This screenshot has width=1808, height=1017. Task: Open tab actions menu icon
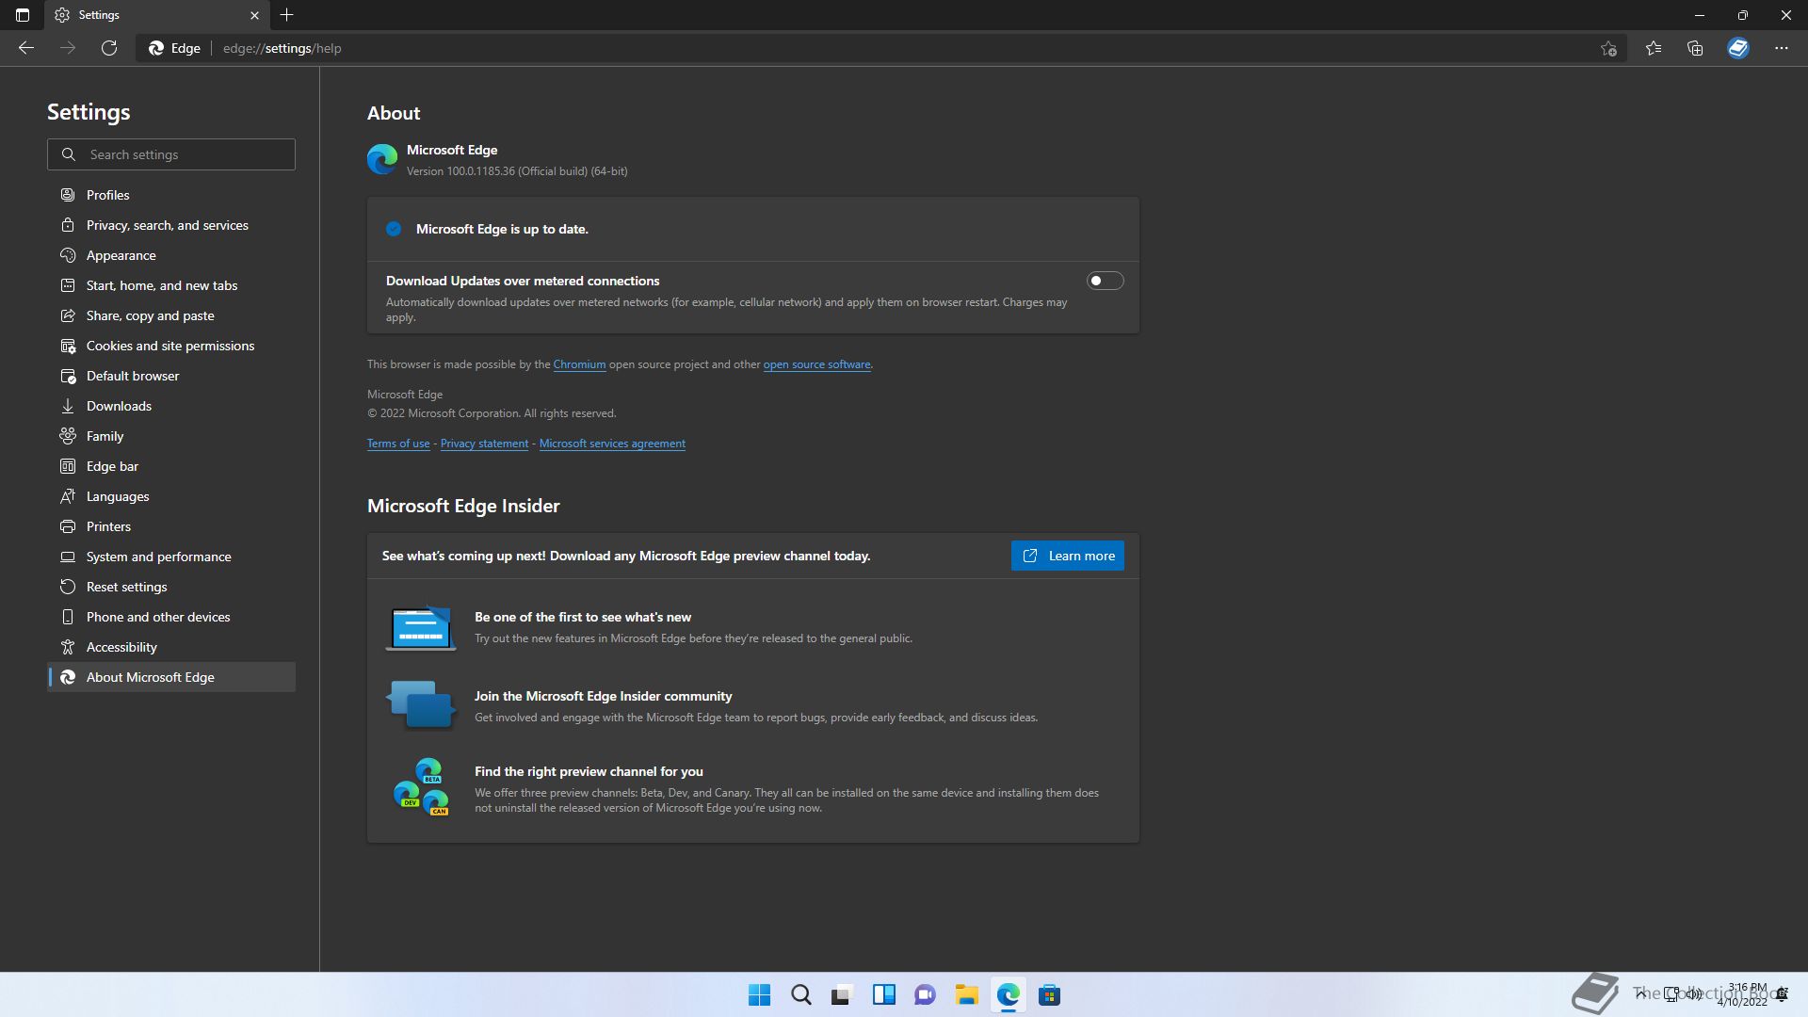click(x=23, y=15)
